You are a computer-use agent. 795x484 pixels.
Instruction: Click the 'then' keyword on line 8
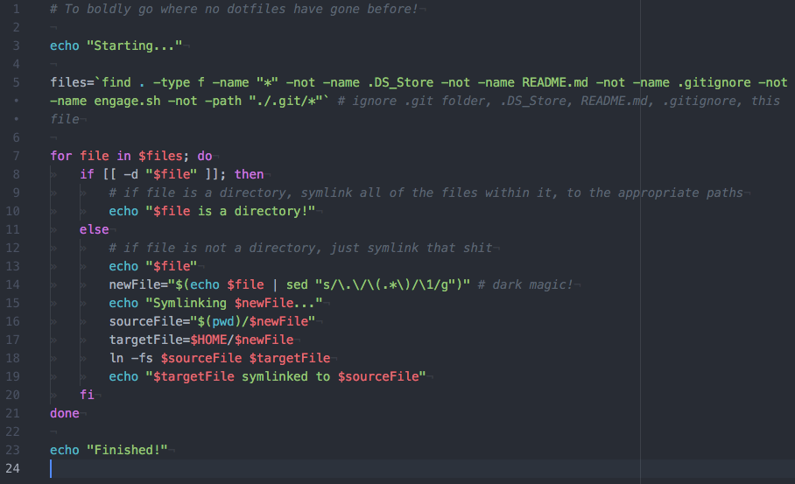tap(249, 174)
